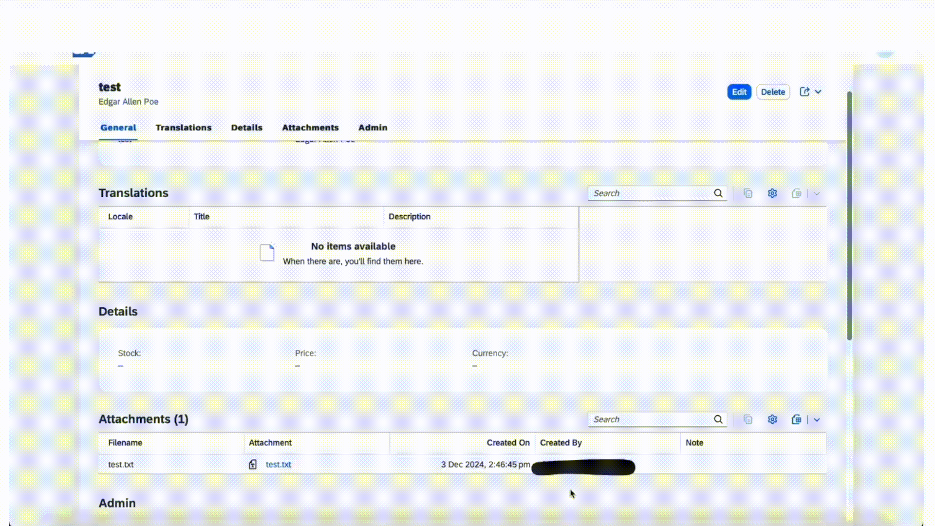Click the Translations search magnifier icon
This screenshot has height=526, width=935.
coord(718,193)
